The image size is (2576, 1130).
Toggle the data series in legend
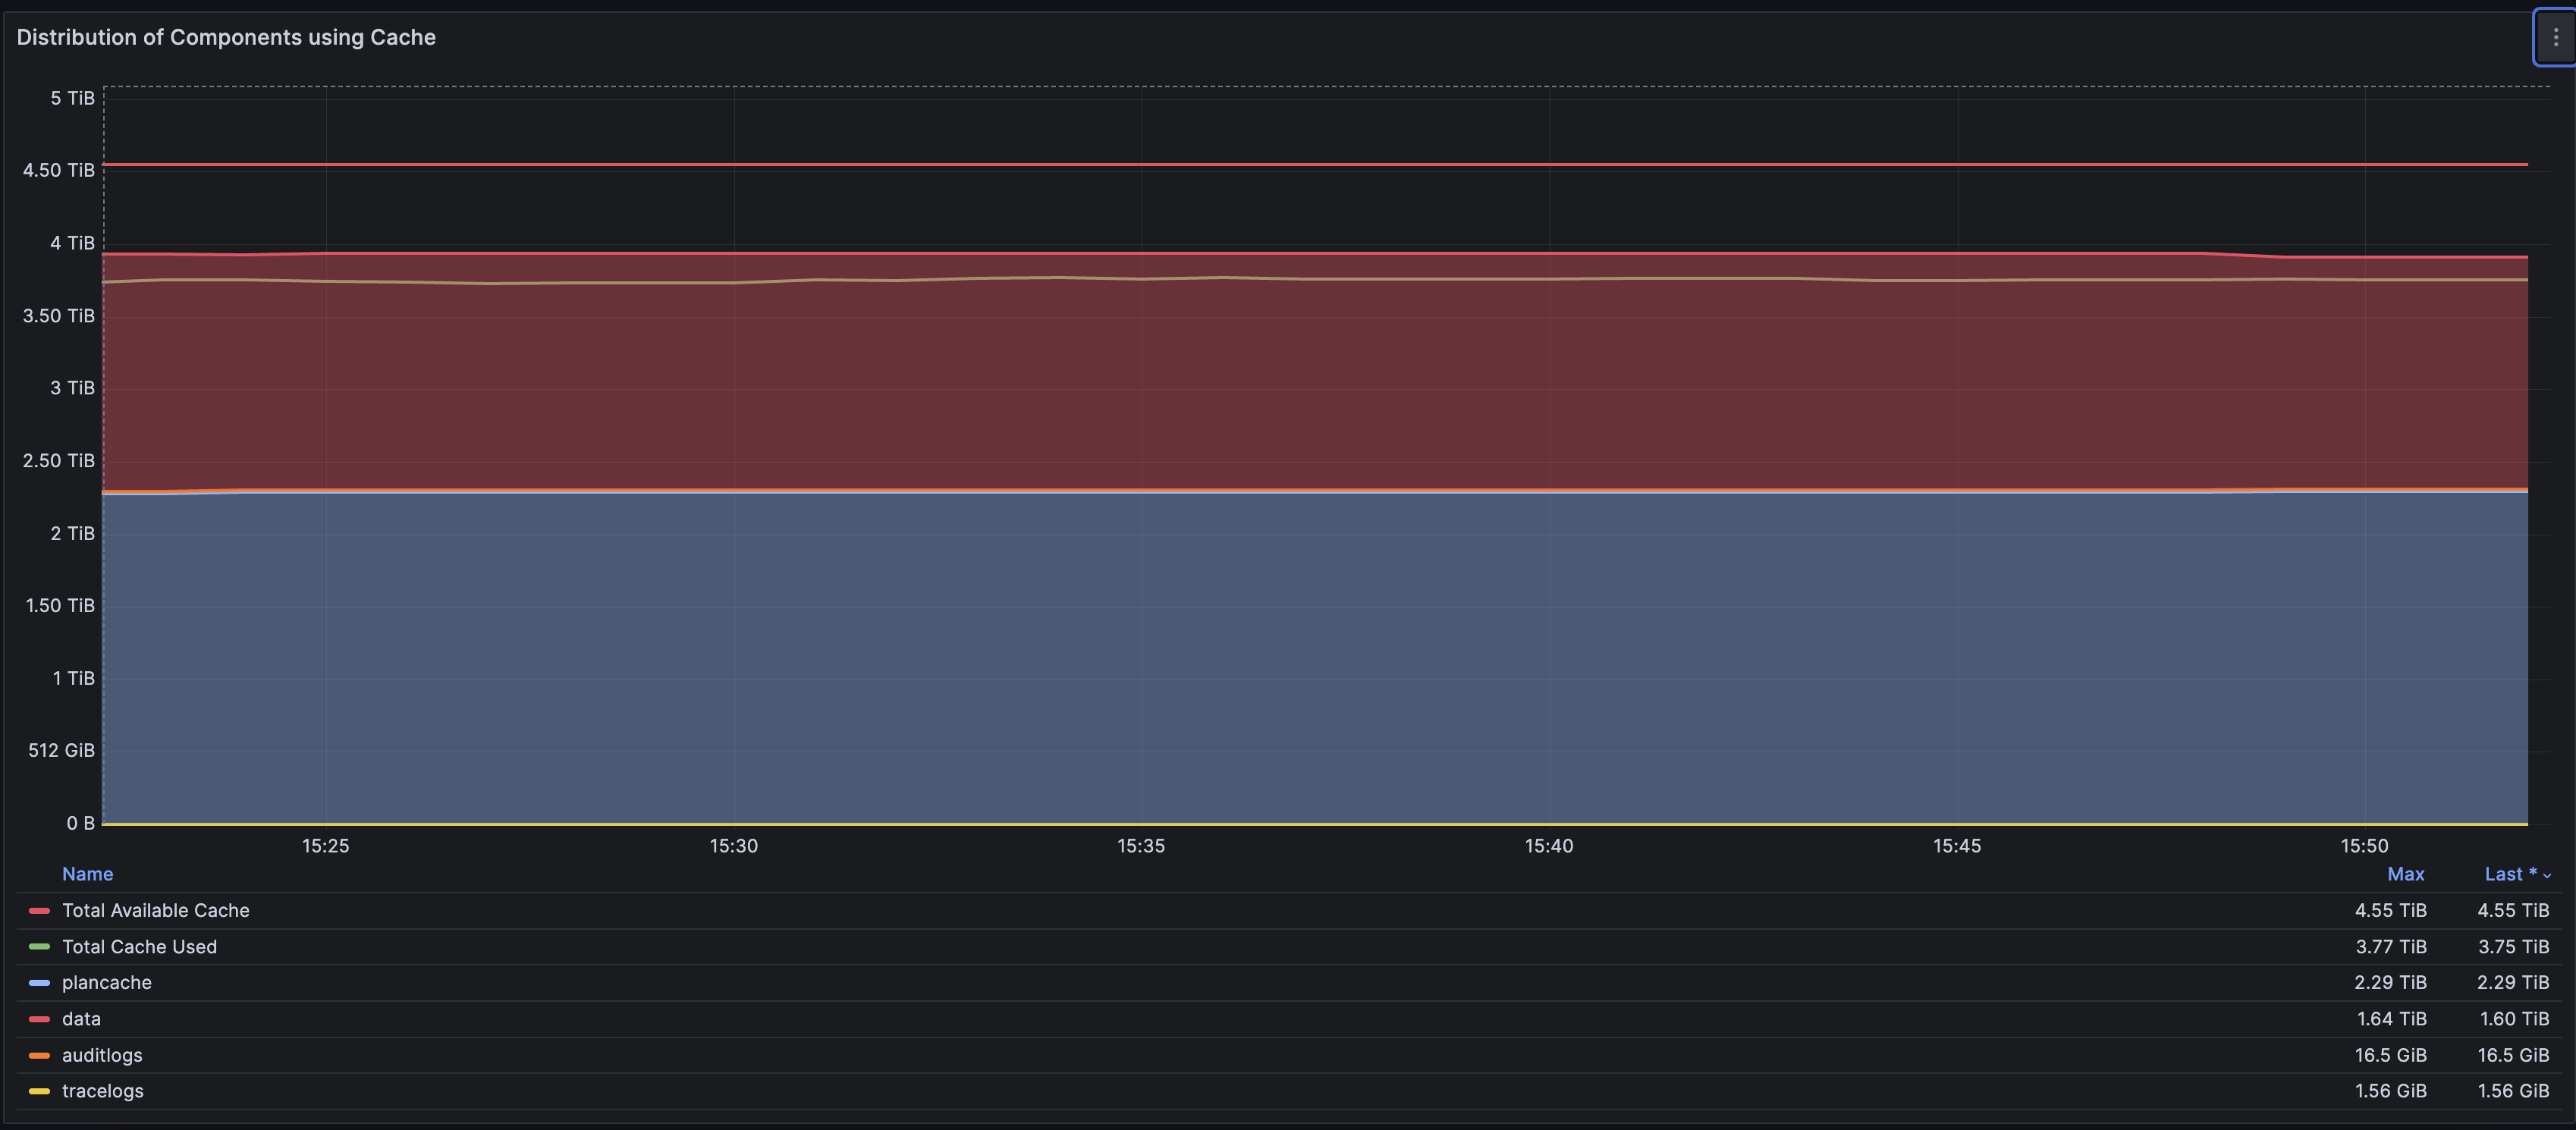(81, 1018)
